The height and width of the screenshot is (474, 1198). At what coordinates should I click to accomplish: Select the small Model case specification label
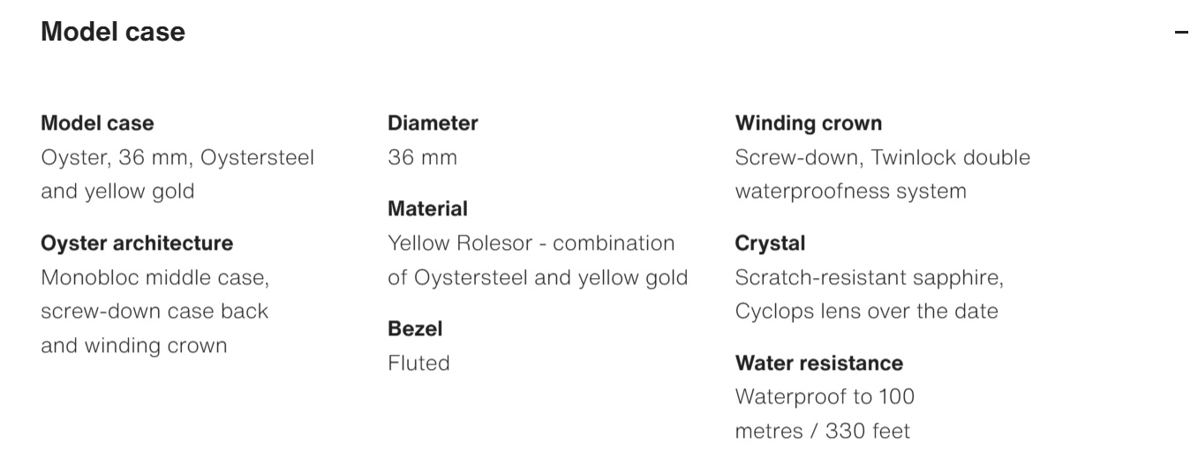[97, 124]
